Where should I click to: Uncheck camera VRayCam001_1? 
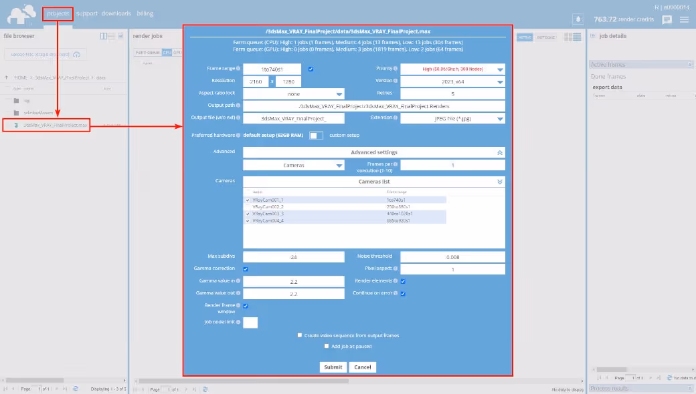tap(248, 200)
